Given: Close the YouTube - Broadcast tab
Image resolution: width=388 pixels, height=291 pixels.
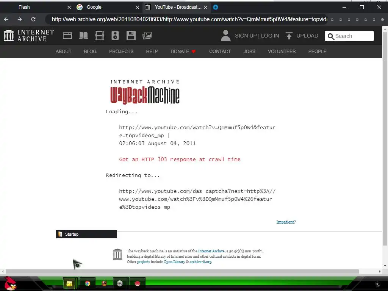Looking at the screenshot, I should pyautogui.click(x=206, y=8).
